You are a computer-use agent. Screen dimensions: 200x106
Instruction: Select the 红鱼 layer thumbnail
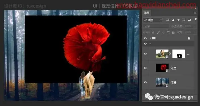[162, 68]
